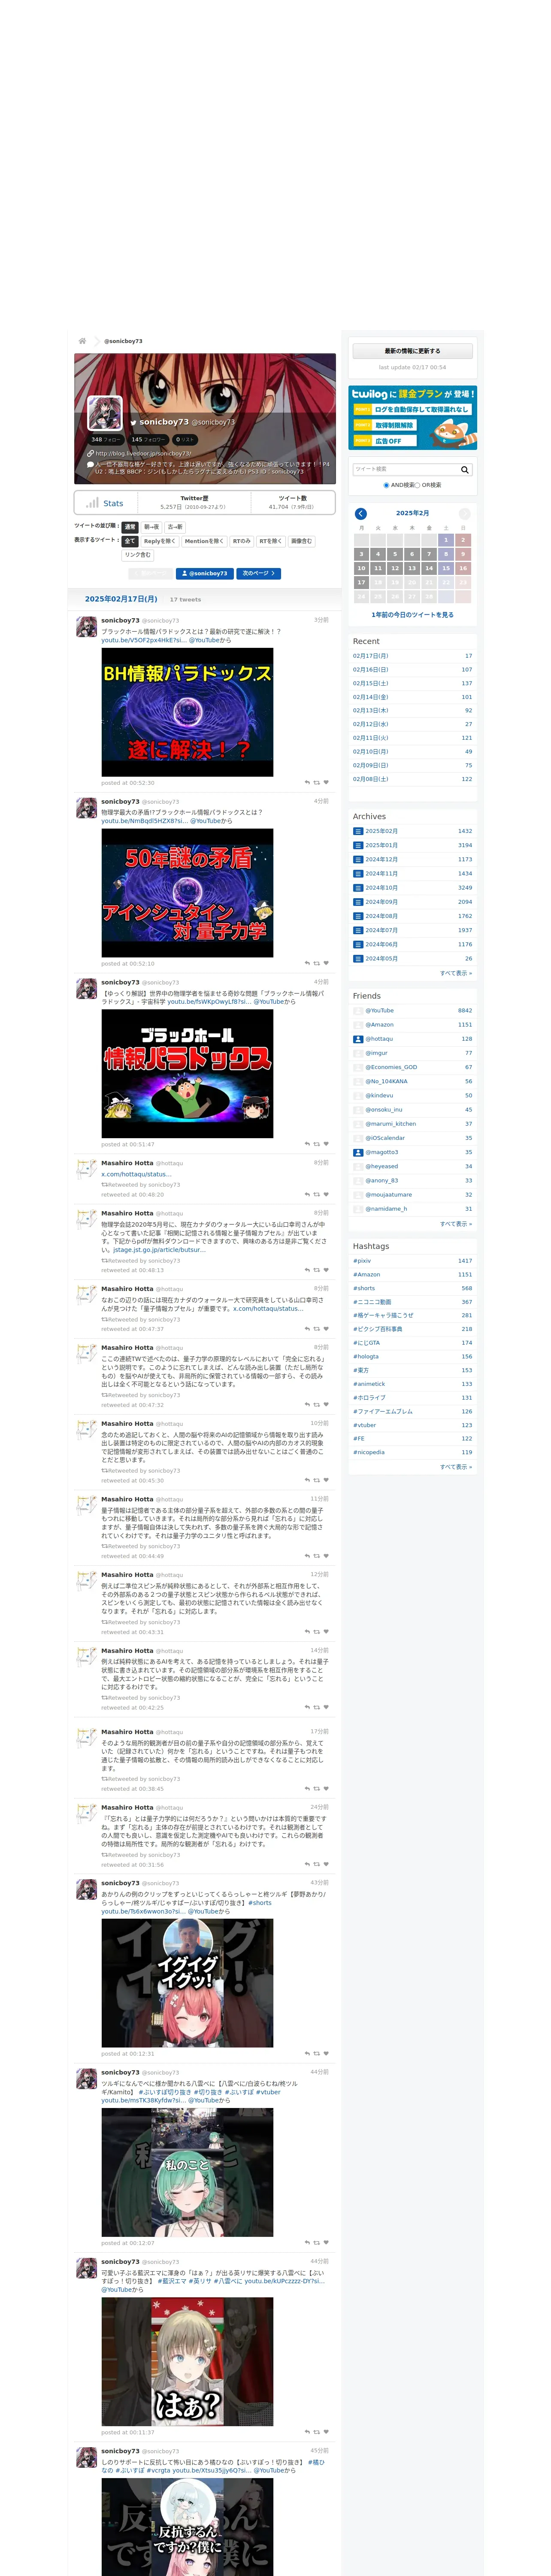
Task: Set tweet order to 古→新
Action: [x=175, y=526]
